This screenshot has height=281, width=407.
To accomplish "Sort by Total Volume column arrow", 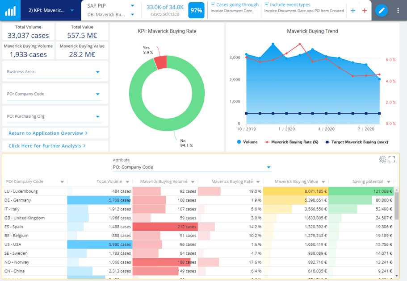I will (127, 182).
